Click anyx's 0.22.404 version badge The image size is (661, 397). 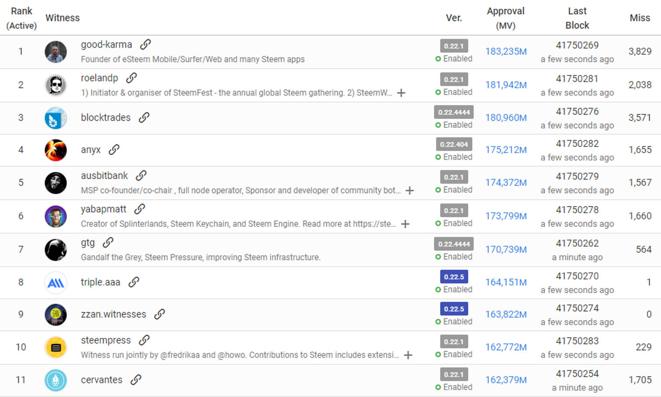[454, 144]
